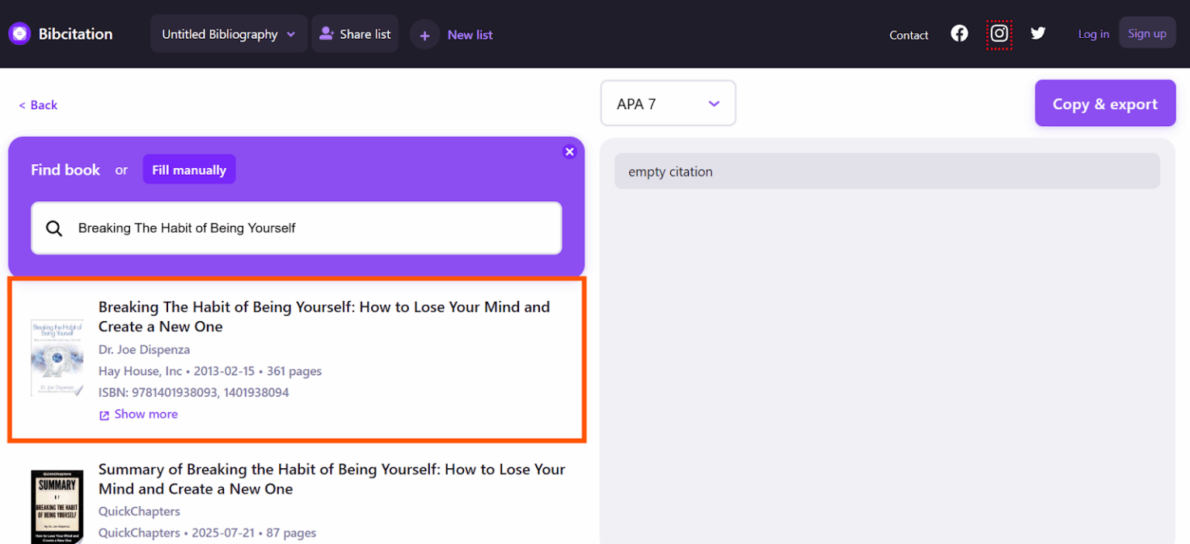Screen dimensions: 1190x544
Task: Click the search magnifier icon
Action: pos(54,228)
